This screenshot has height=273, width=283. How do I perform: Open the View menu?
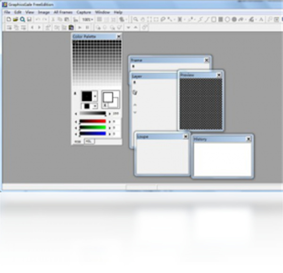tap(30, 12)
